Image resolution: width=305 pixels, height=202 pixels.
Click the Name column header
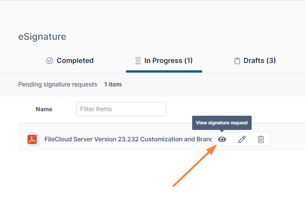click(x=44, y=109)
